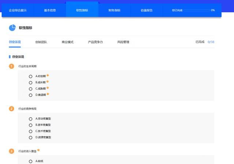The width and height of the screenshot is (234, 164).
Task: Click the help icon next to C.成熟期
Action: (x=48, y=88)
